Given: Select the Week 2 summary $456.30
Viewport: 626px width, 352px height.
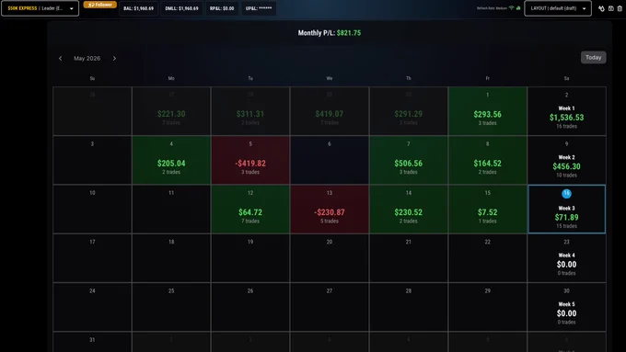Looking at the screenshot, I should (x=566, y=160).
